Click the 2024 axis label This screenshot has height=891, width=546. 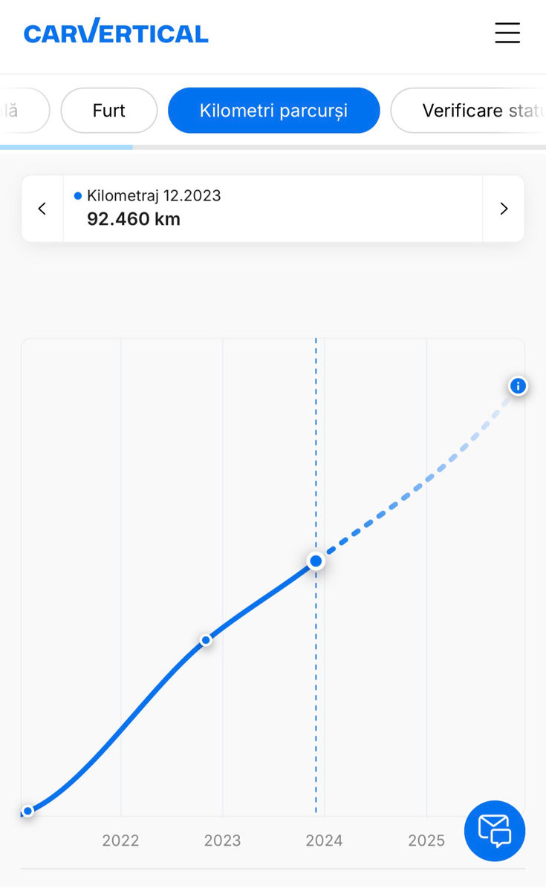pyautogui.click(x=325, y=841)
